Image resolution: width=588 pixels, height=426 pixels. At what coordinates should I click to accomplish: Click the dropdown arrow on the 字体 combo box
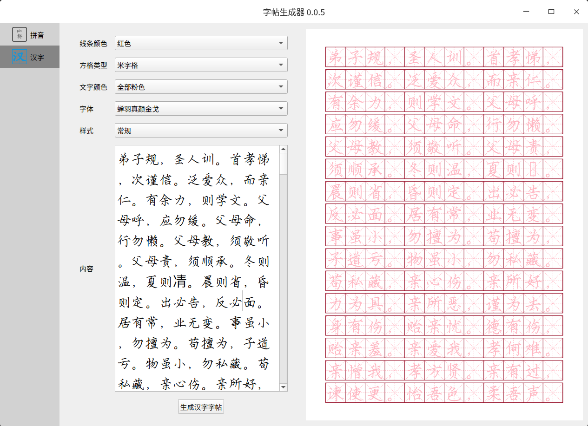282,108
